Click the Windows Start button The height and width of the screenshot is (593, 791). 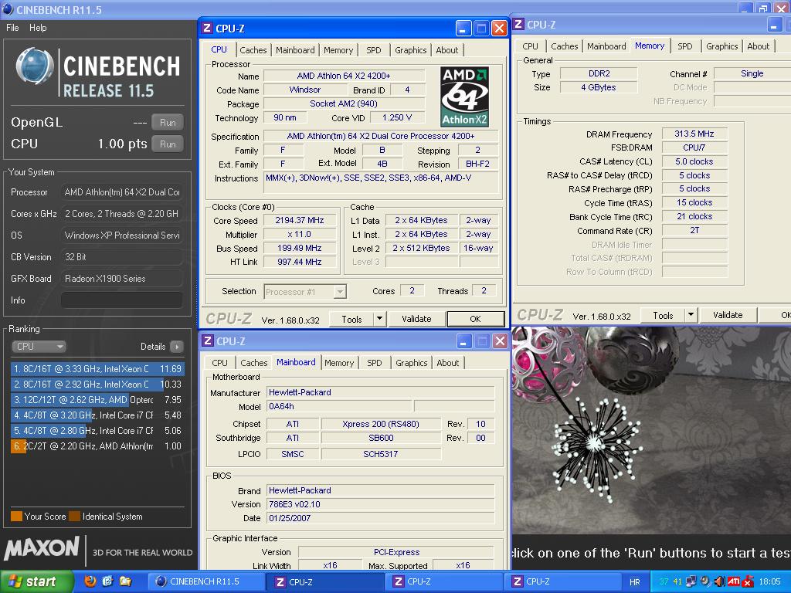pos(37,581)
